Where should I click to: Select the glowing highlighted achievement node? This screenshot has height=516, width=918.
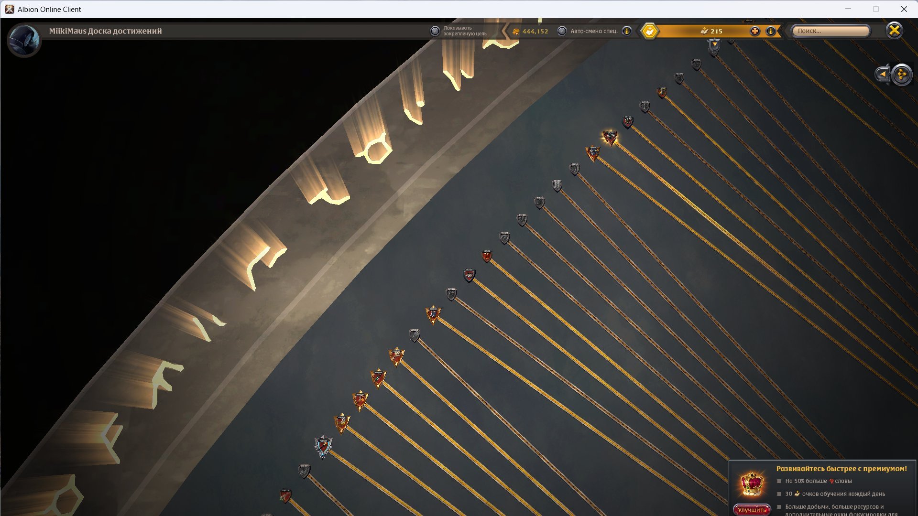pos(610,138)
